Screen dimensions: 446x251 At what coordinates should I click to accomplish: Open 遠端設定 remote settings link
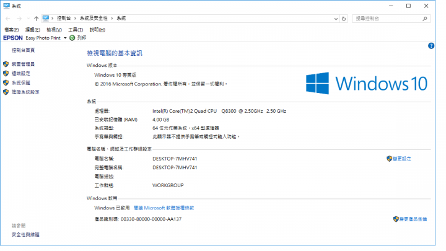[21, 73]
